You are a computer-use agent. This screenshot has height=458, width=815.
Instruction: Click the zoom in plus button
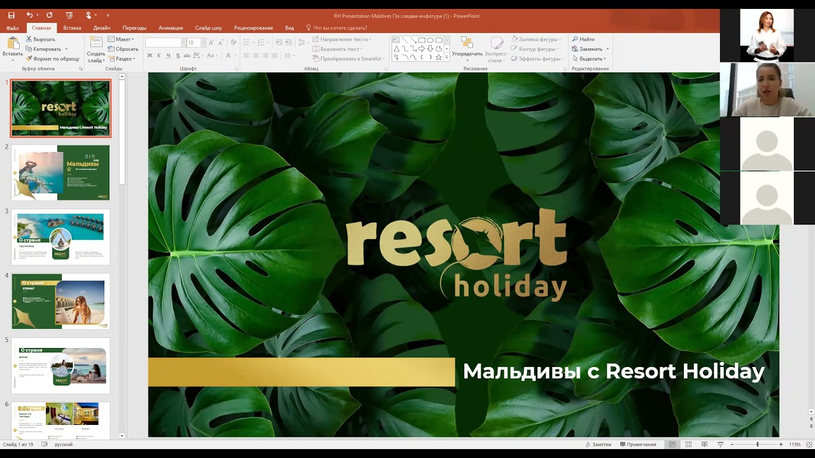[x=781, y=445]
